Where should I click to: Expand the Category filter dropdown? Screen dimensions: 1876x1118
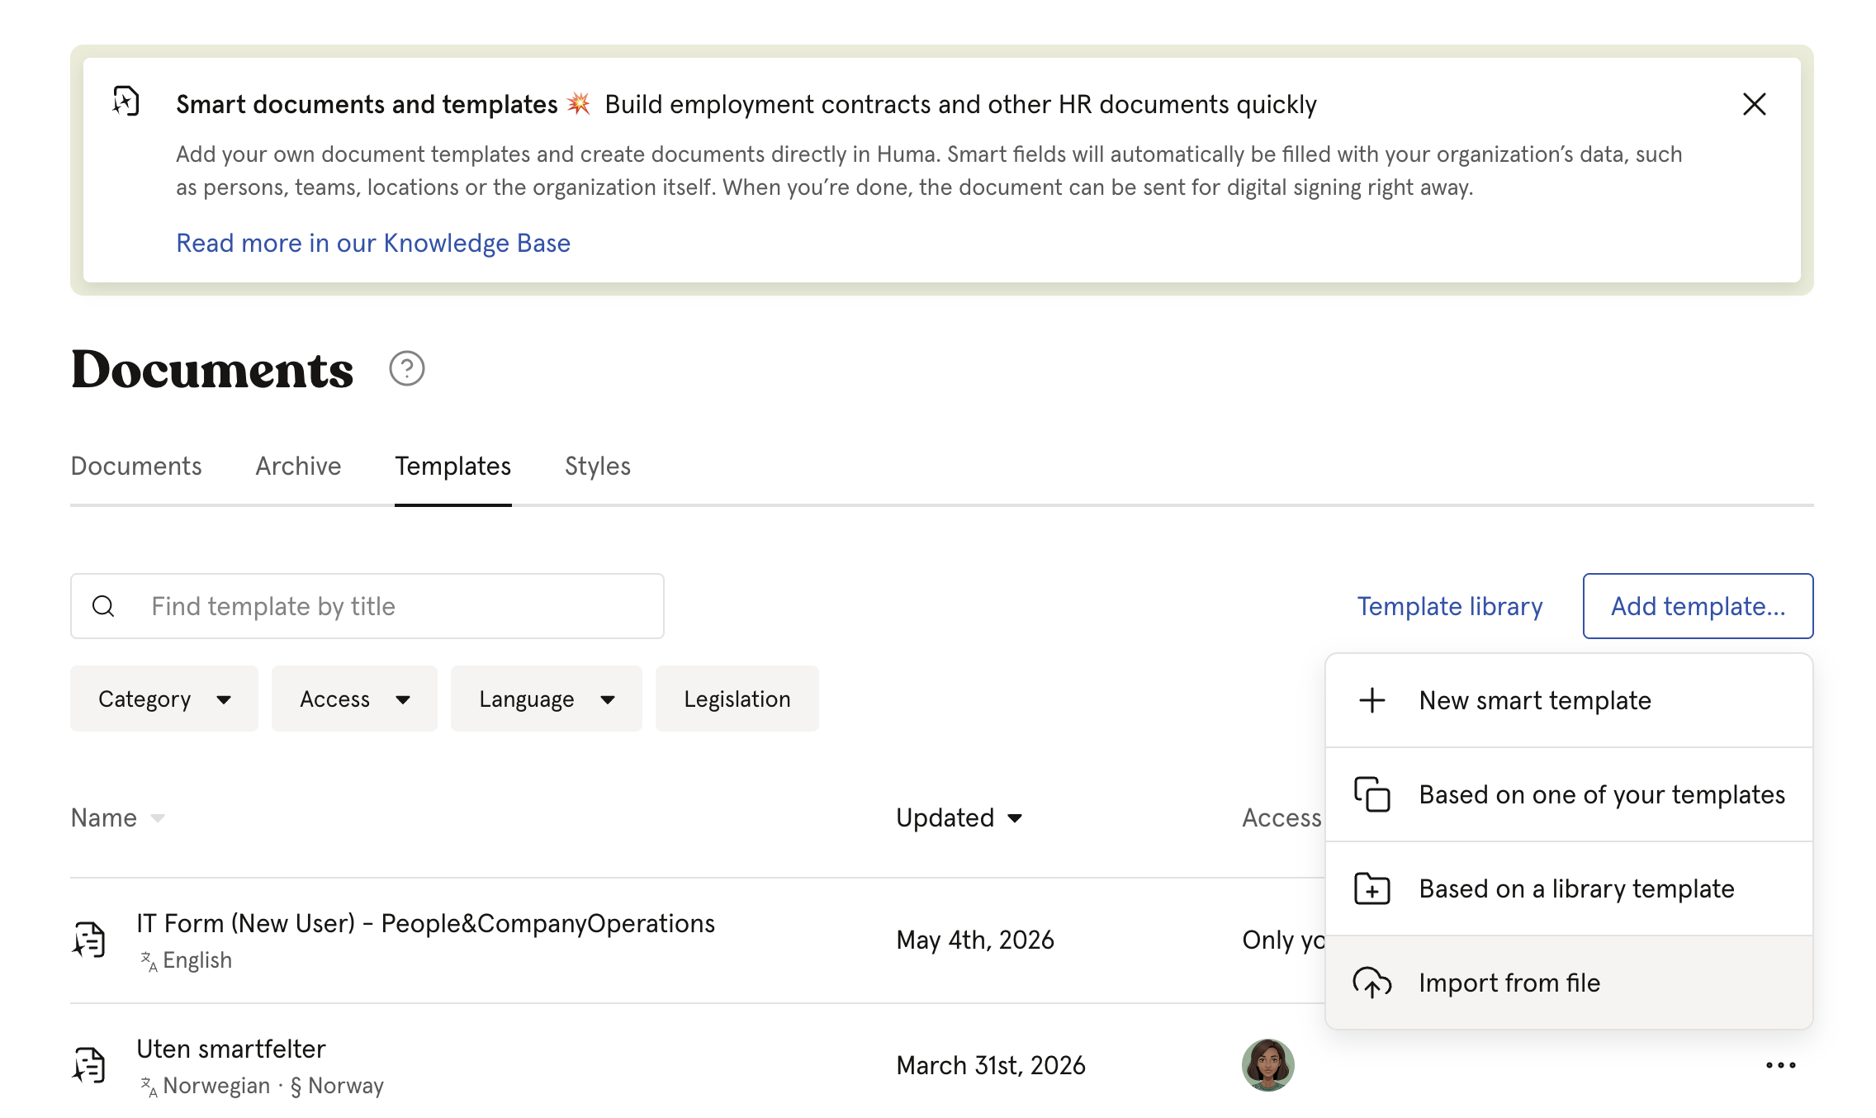pos(164,699)
